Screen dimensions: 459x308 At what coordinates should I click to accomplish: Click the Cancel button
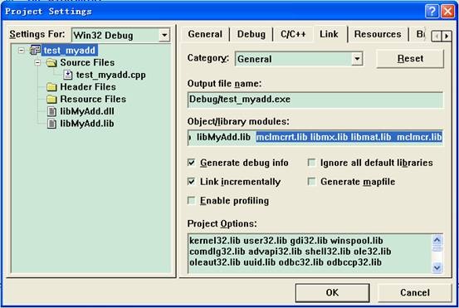[415, 292]
